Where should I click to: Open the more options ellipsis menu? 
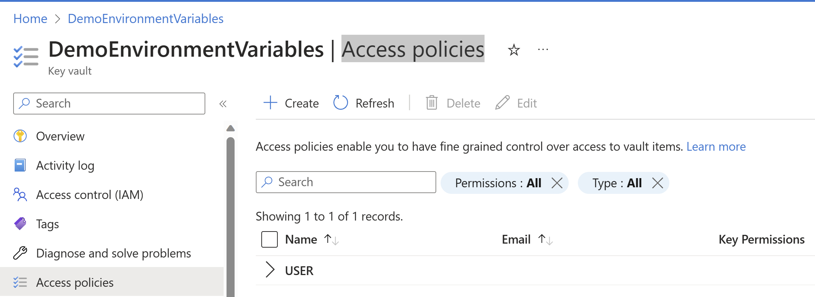543,50
